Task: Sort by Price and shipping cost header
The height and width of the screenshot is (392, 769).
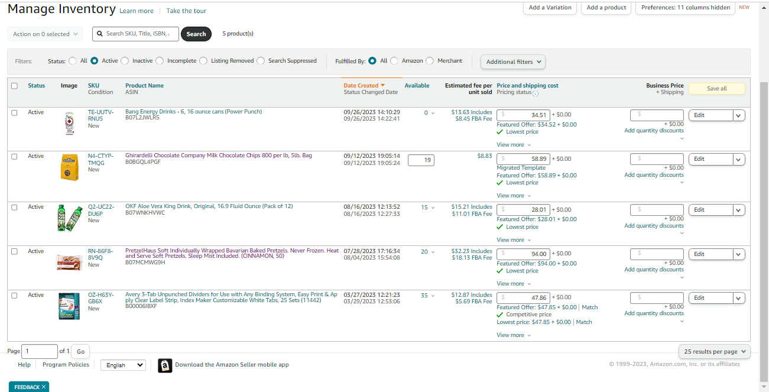Action: [527, 86]
